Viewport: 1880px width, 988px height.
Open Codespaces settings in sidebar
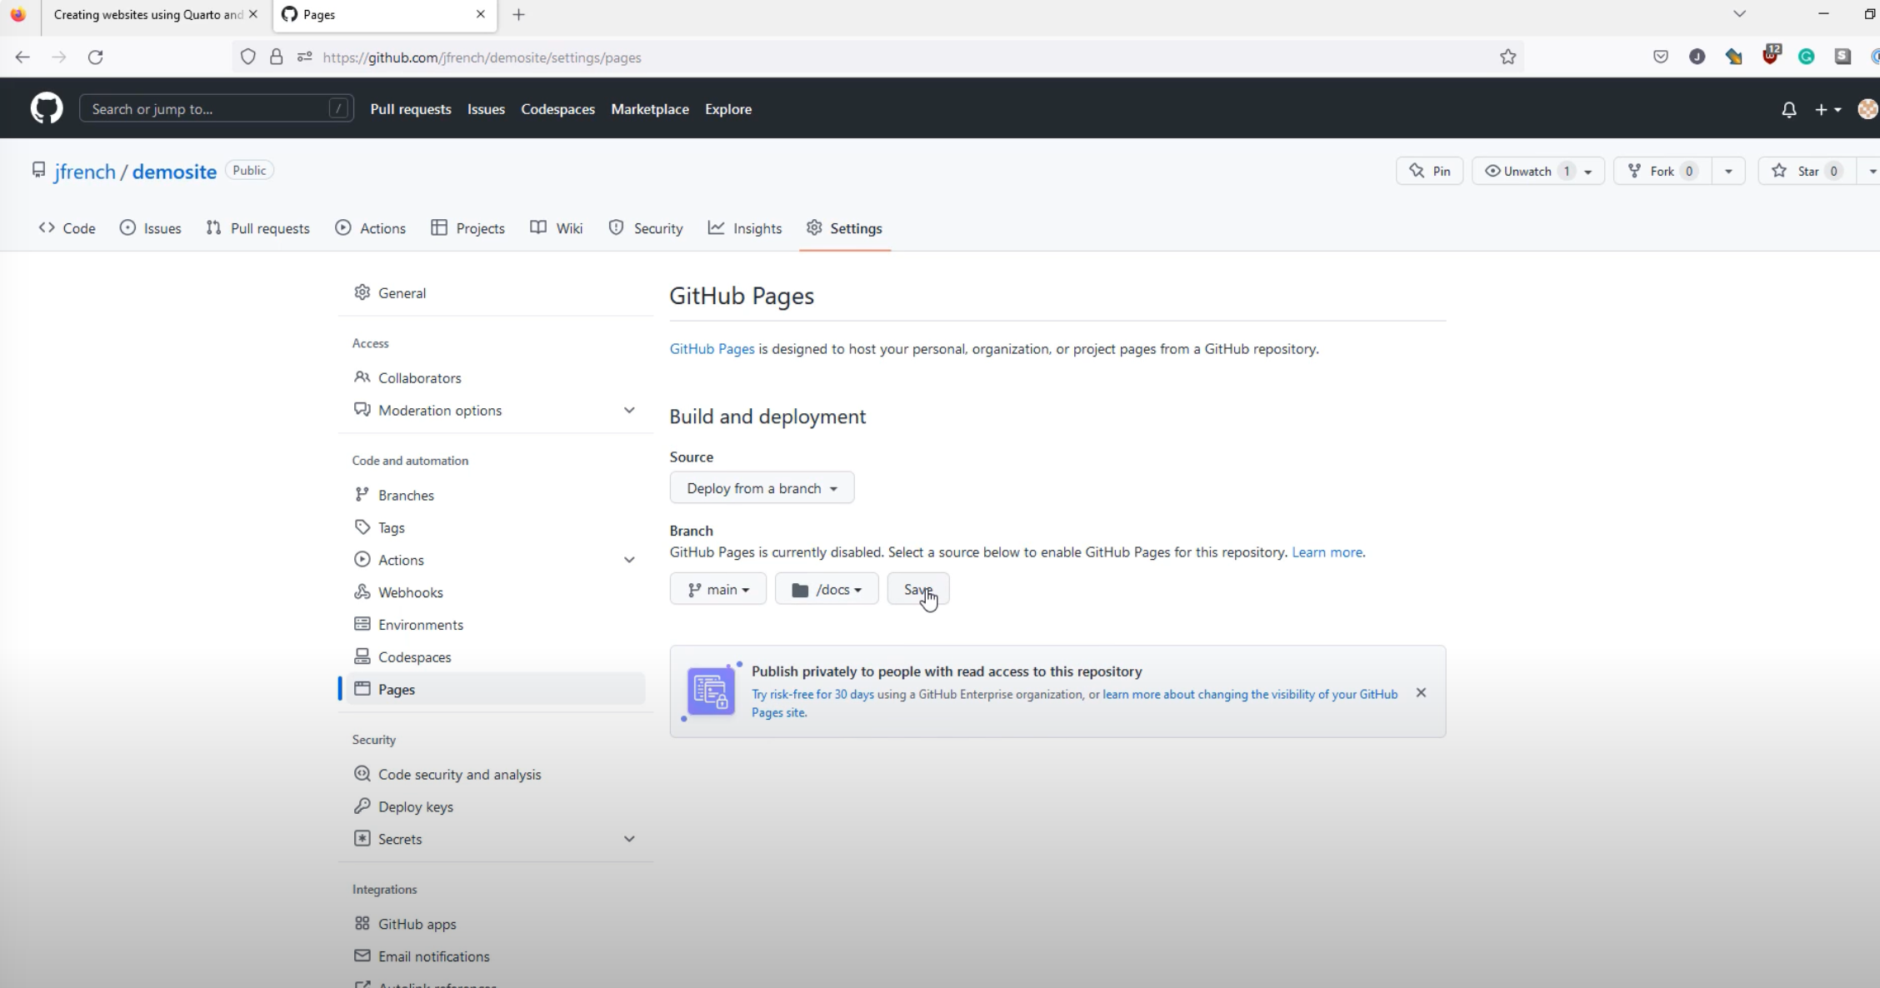pyautogui.click(x=495, y=657)
